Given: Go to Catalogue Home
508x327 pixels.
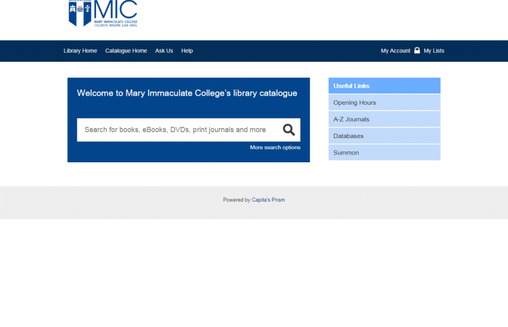Looking at the screenshot, I should [x=126, y=51].
